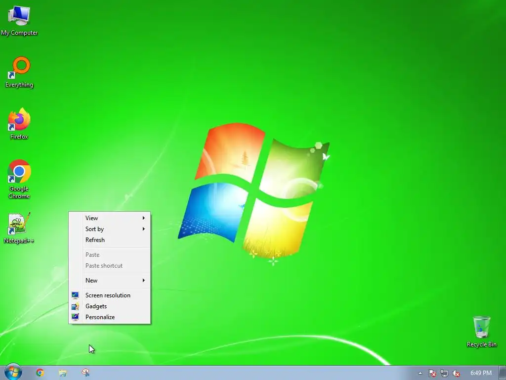Image resolution: width=506 pixels, height=380 pixels.
Task: Open the My Computer desktop icon
Action: point(19,20)
